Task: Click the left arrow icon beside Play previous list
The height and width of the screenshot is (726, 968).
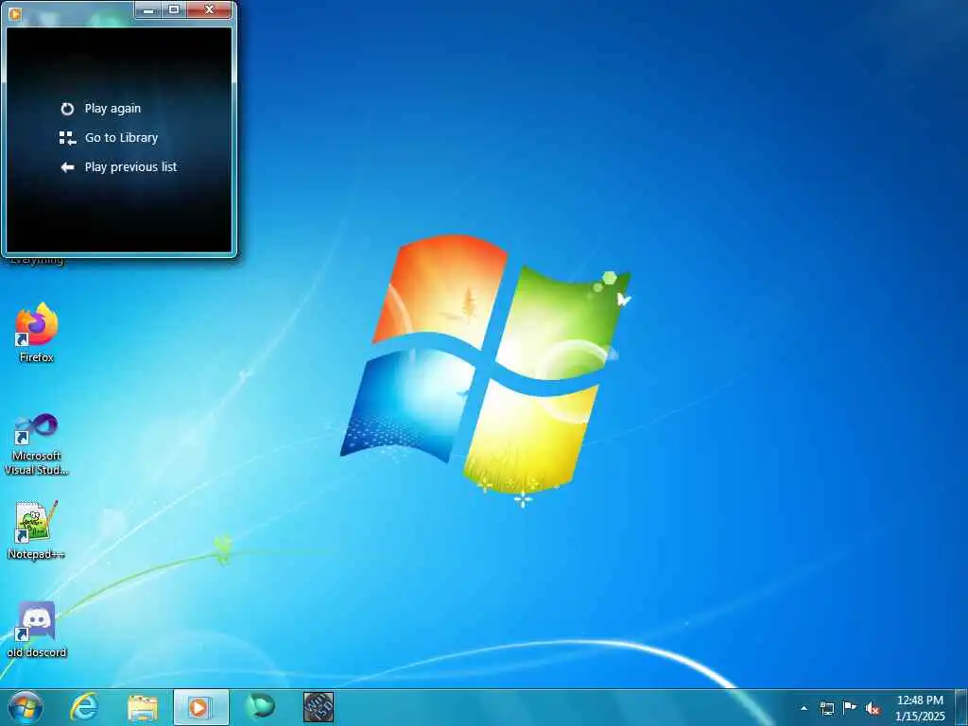Action: coord(67,166)
